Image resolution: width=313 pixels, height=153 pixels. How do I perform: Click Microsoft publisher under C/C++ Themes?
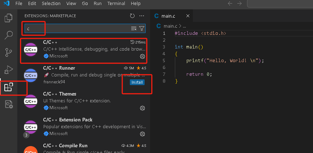58,108
